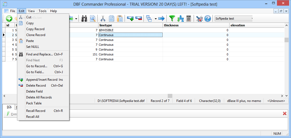The image size is (291, 138).
Task: Click the linetype column header
Action: click(x=131, y=25)
